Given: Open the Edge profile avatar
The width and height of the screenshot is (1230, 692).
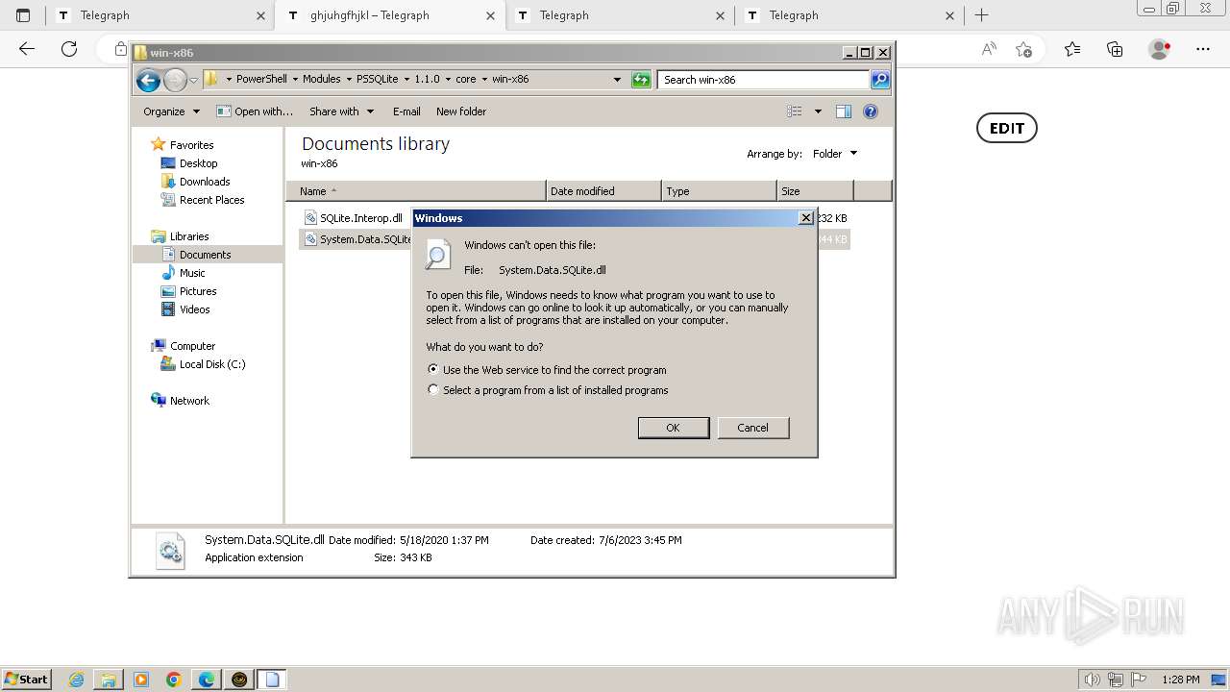Looking at the screenshot, I should (1160, 49).
